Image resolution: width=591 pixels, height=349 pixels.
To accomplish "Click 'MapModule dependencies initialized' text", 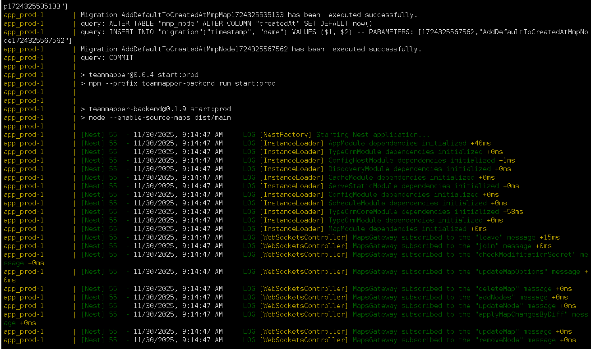I will coord(397,229).
